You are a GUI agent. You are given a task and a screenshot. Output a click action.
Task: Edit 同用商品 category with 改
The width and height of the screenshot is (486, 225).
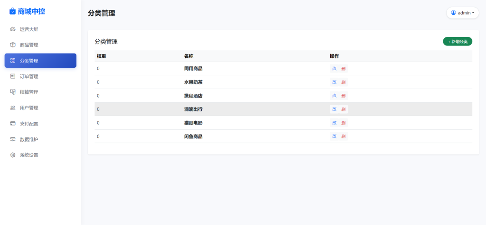[334, 69]
